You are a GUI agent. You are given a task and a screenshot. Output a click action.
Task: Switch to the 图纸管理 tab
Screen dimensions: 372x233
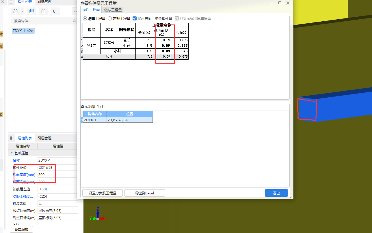click(x=44, y=2)
